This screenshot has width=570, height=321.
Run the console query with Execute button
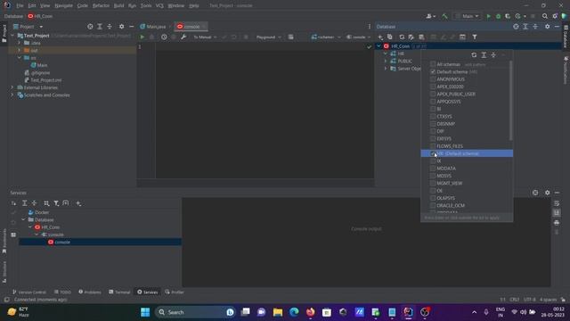[142, 37]
